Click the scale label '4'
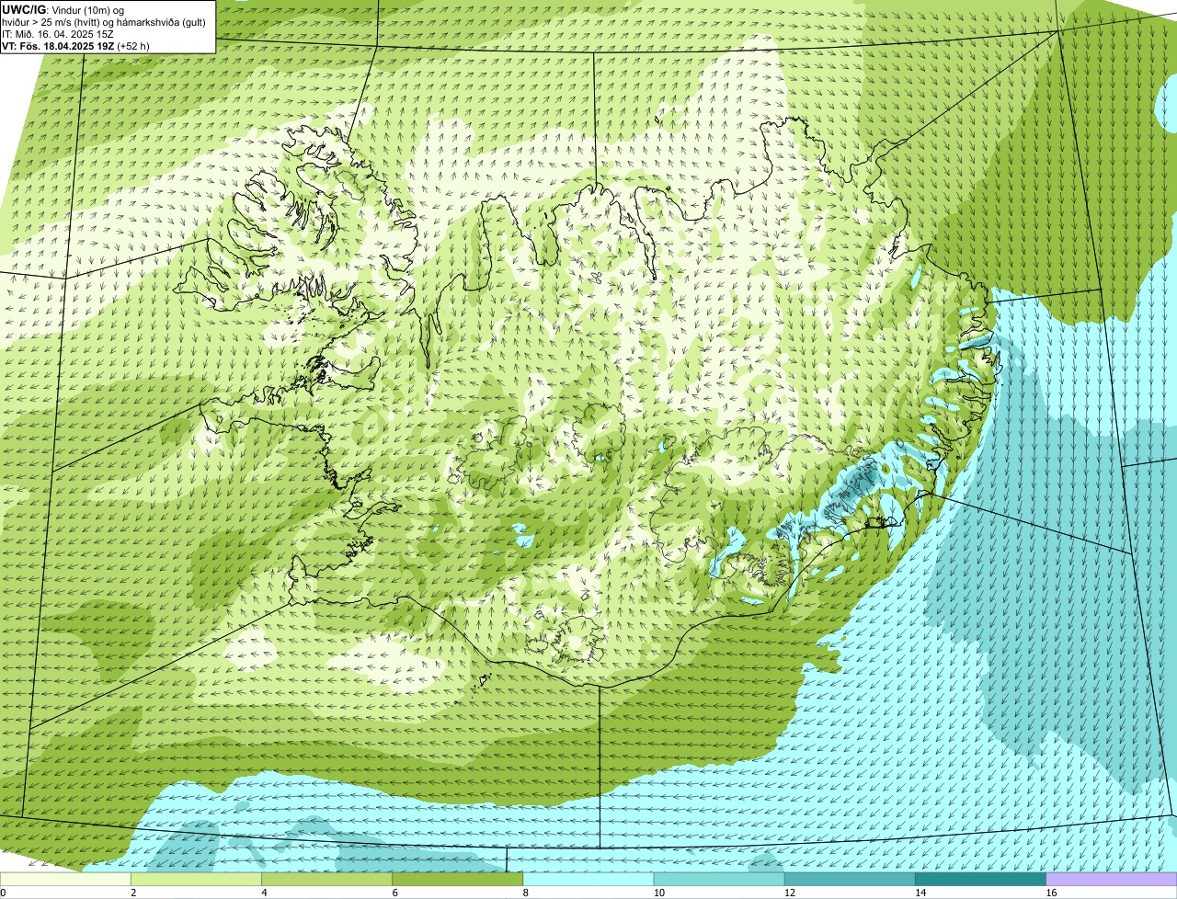This screenshot has height=899, width=1177. pos(264,893)
